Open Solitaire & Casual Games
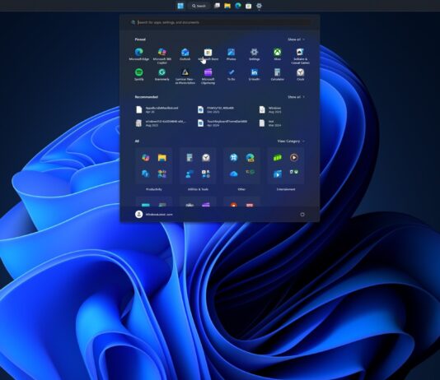This screenshot has height=380, width=440. [300, 56]
